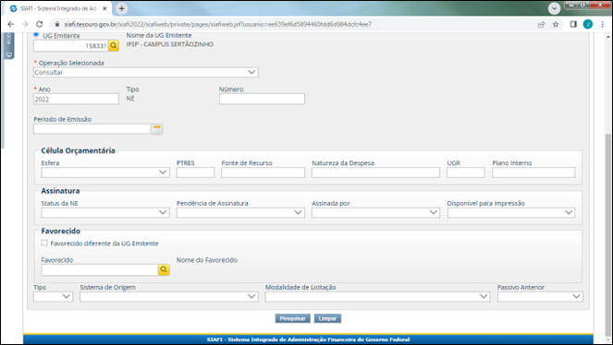Open the collapsed left side panel tab
The image size is (613, 345).
coord(9,45)
